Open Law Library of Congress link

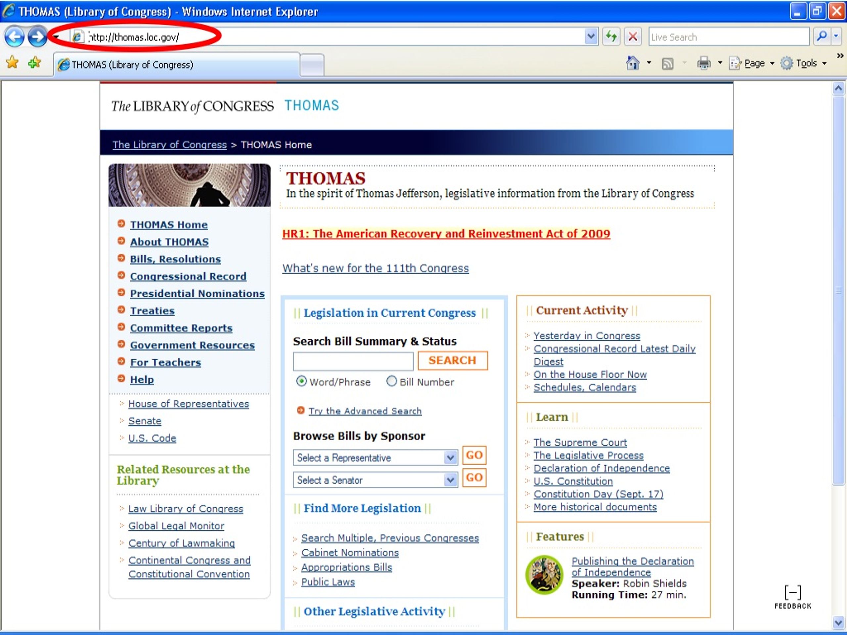186,509
